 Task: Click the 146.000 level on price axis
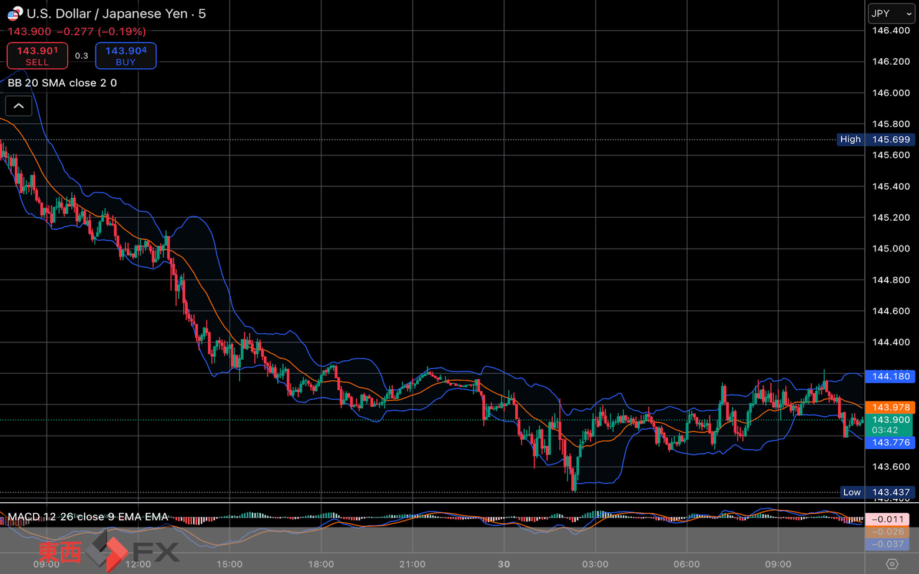(891, 93)
